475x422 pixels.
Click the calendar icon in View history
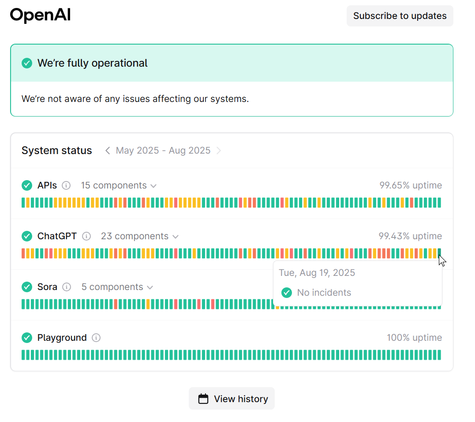coord(203,399)
